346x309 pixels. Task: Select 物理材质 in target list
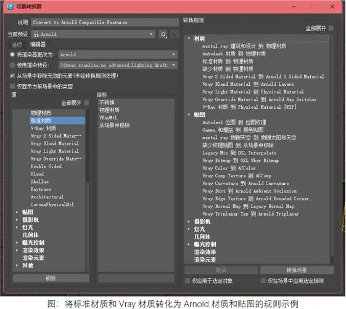tap(109, 110)
